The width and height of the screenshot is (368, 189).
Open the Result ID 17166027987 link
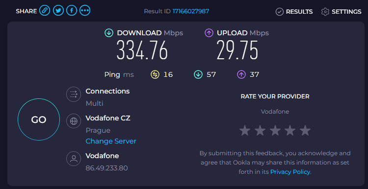coord(190,11)
